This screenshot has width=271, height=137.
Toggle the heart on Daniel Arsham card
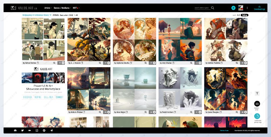click(199, 112)
